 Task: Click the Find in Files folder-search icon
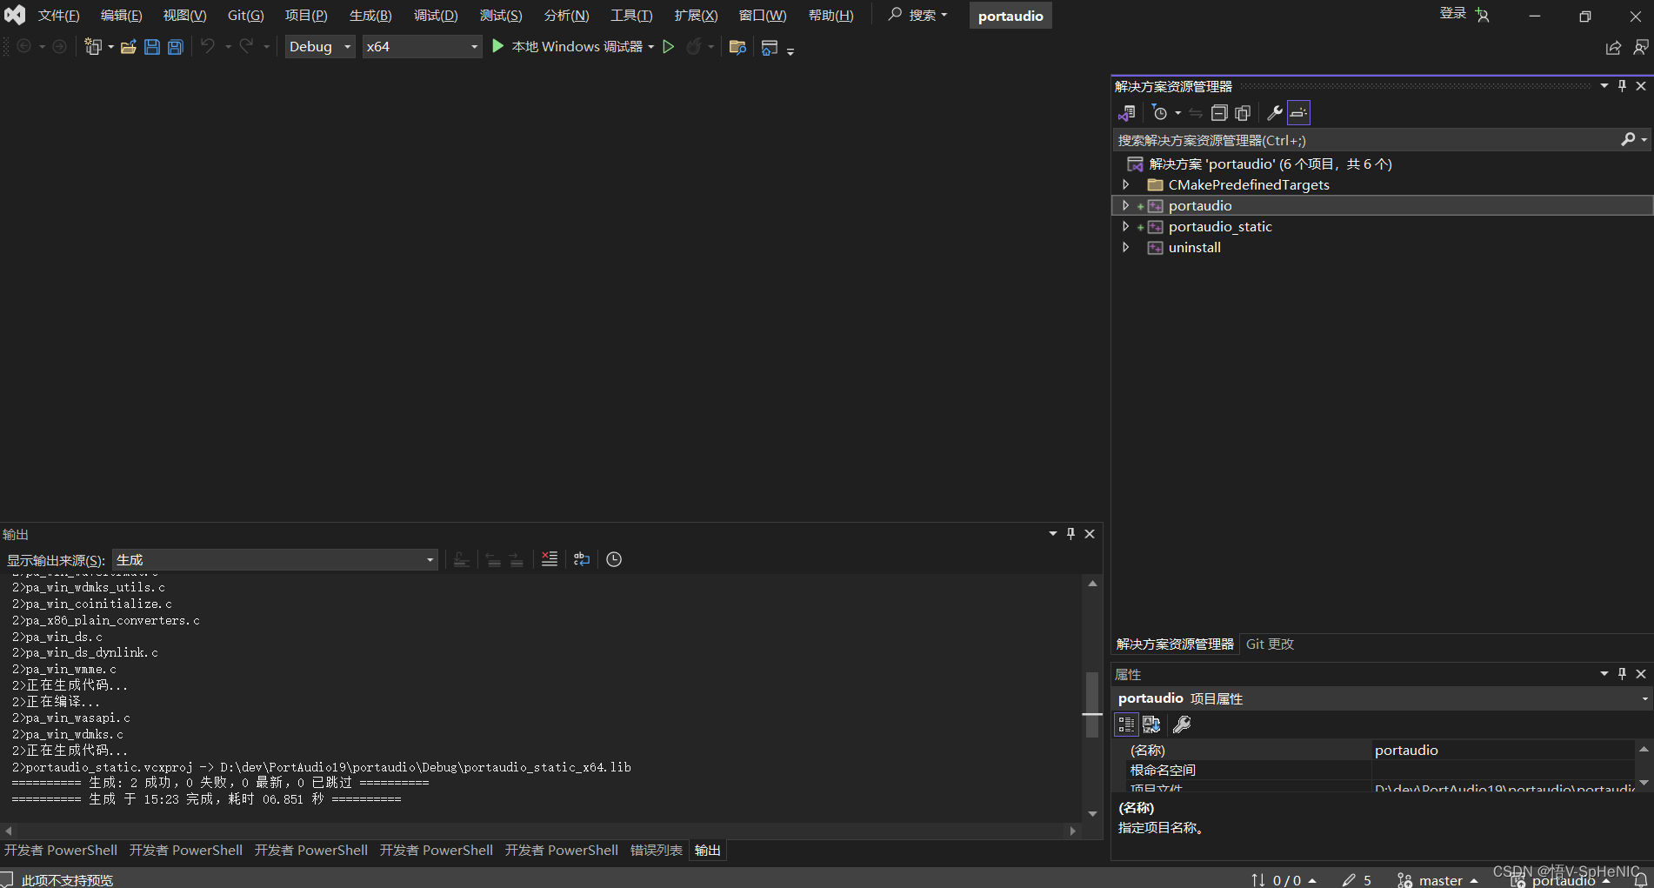pos(737,47)
